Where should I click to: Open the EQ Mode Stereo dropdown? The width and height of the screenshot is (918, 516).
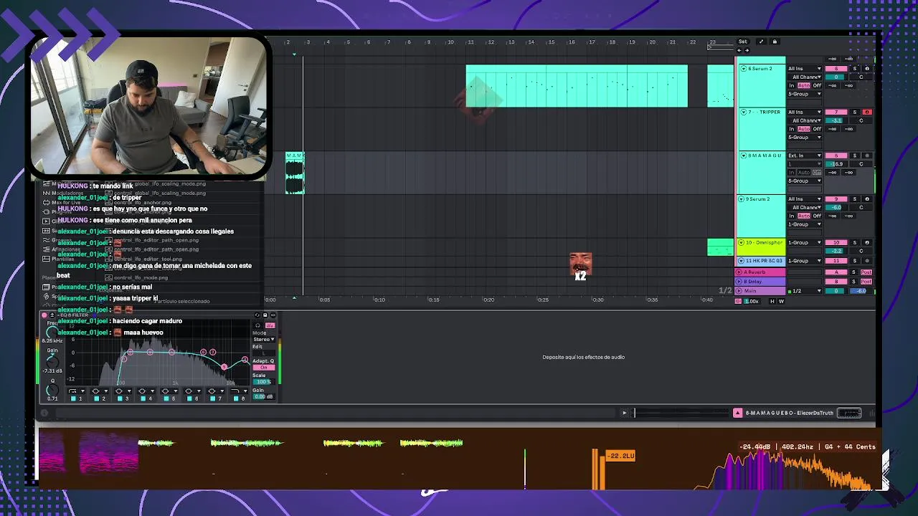[264, 339]
